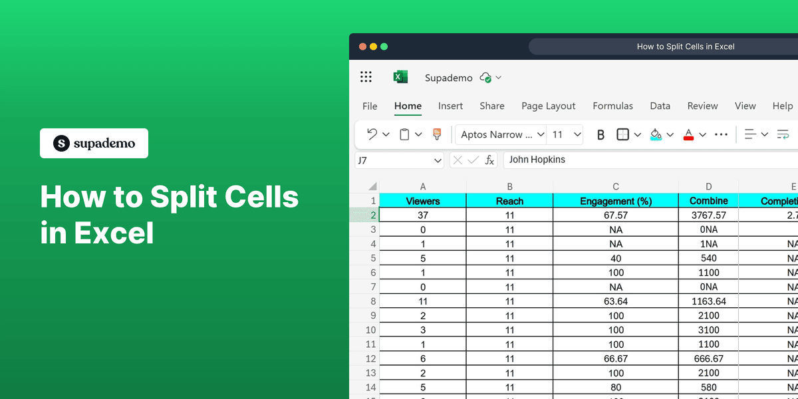This screenshot has width=798, height=399.
Task: Open the Borders icon
Action: tap(624, 134)
